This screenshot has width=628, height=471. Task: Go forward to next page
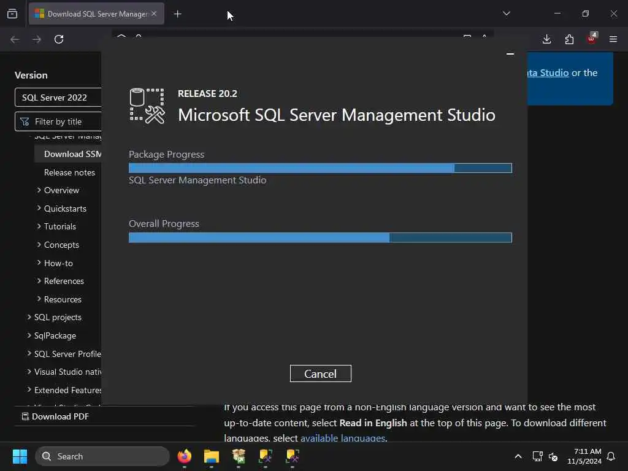[x=37, y=39]
